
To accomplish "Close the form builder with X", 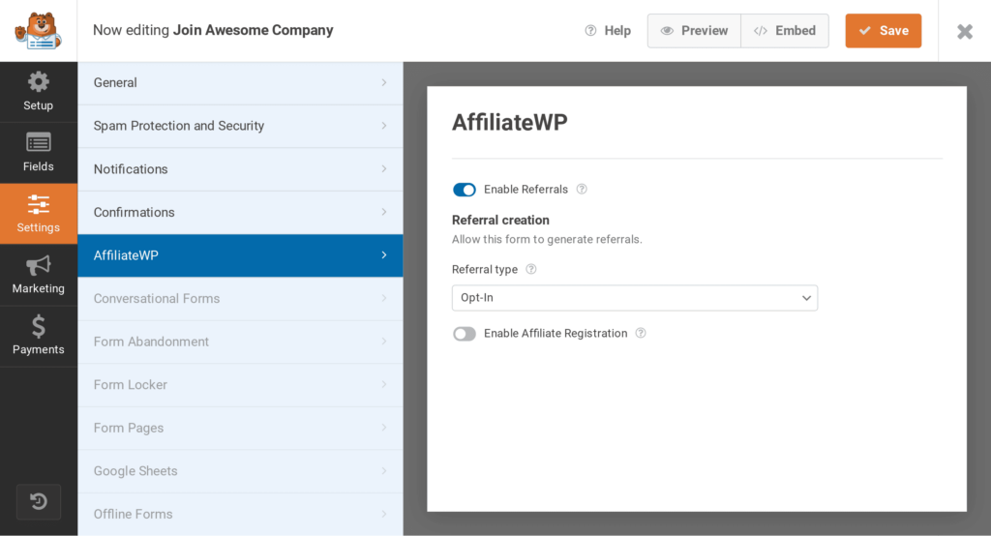I will coord(965,31).
